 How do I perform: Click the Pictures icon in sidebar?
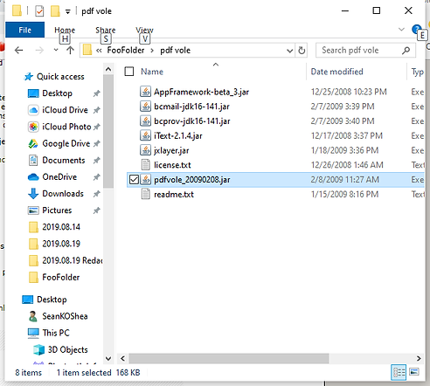point(33,210)
